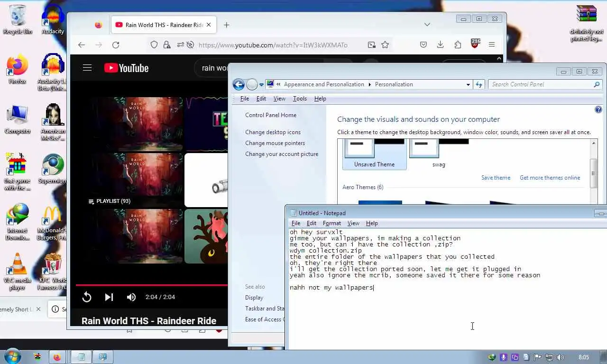Skip to next video in YouTube player

tap(109, 297)
